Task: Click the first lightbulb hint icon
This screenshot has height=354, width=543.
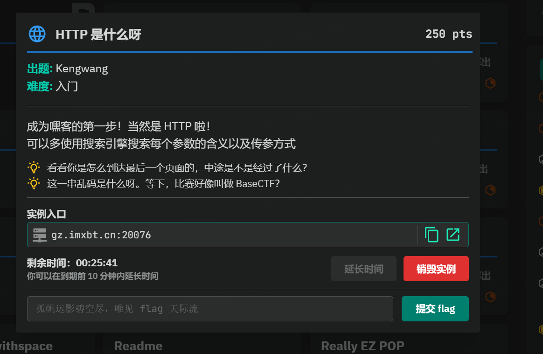Action: click(x=34, y=167)
